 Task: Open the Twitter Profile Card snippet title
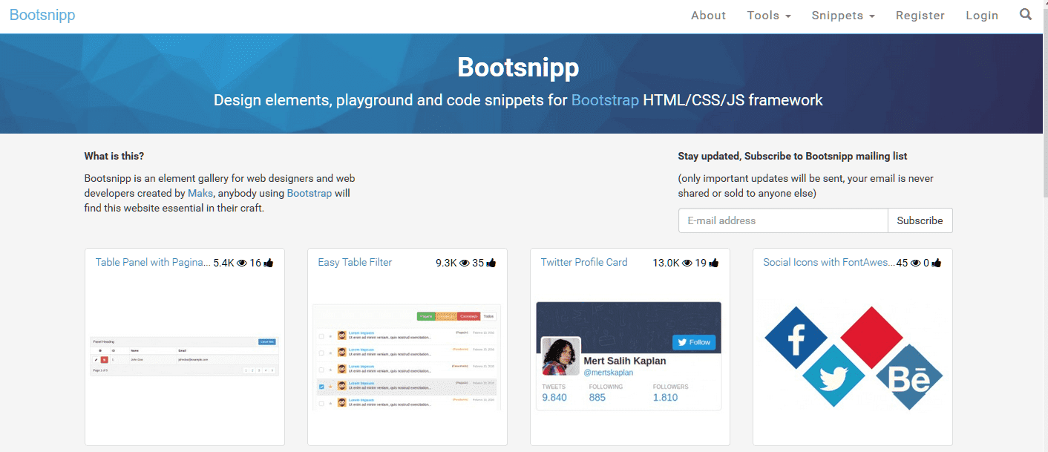(584, 262)
